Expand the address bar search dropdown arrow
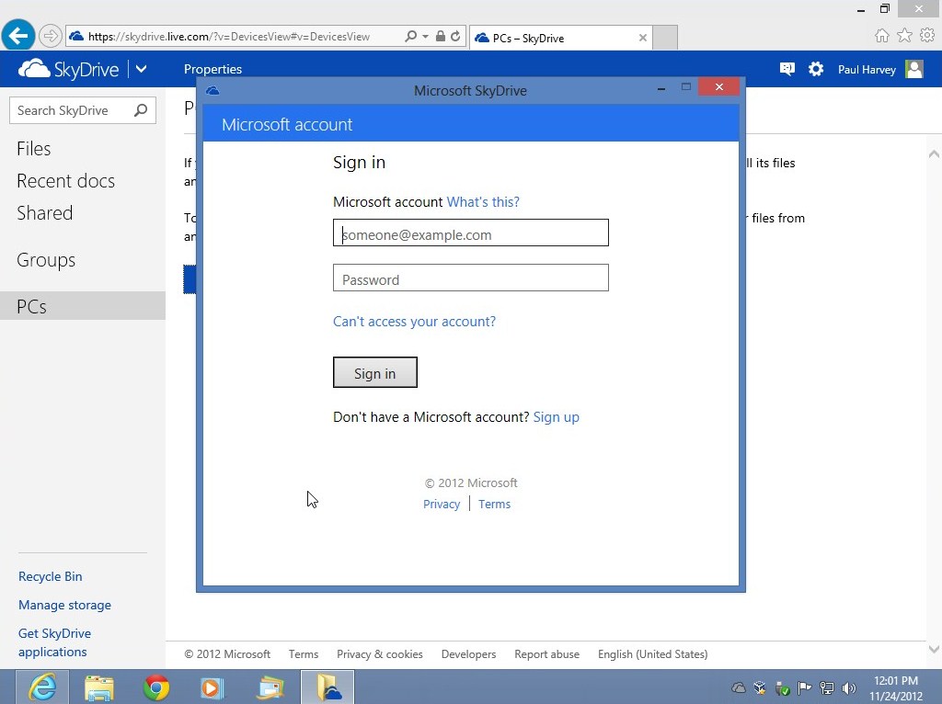This screenshot has width=942, height=704. [425, 37]
